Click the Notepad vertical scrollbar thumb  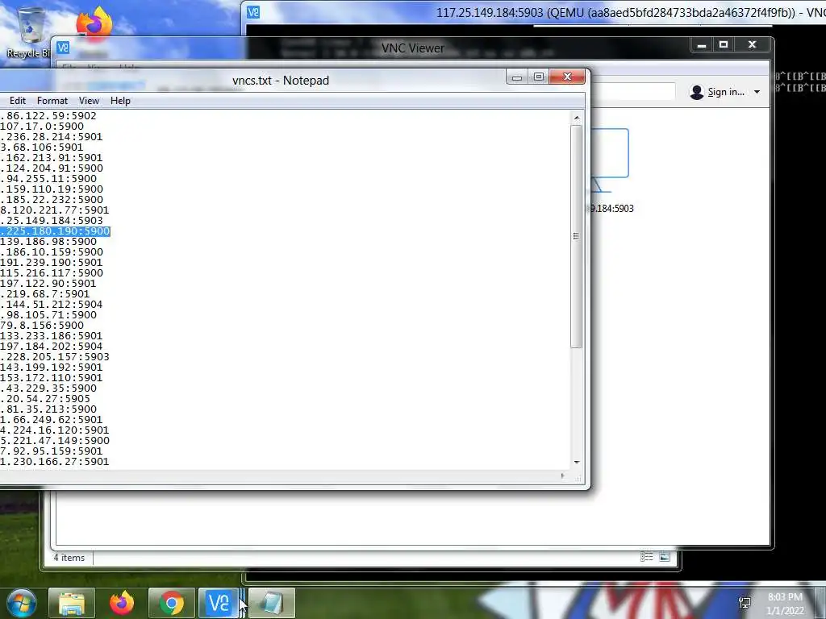pyautogui.click(x=576, y=236)
